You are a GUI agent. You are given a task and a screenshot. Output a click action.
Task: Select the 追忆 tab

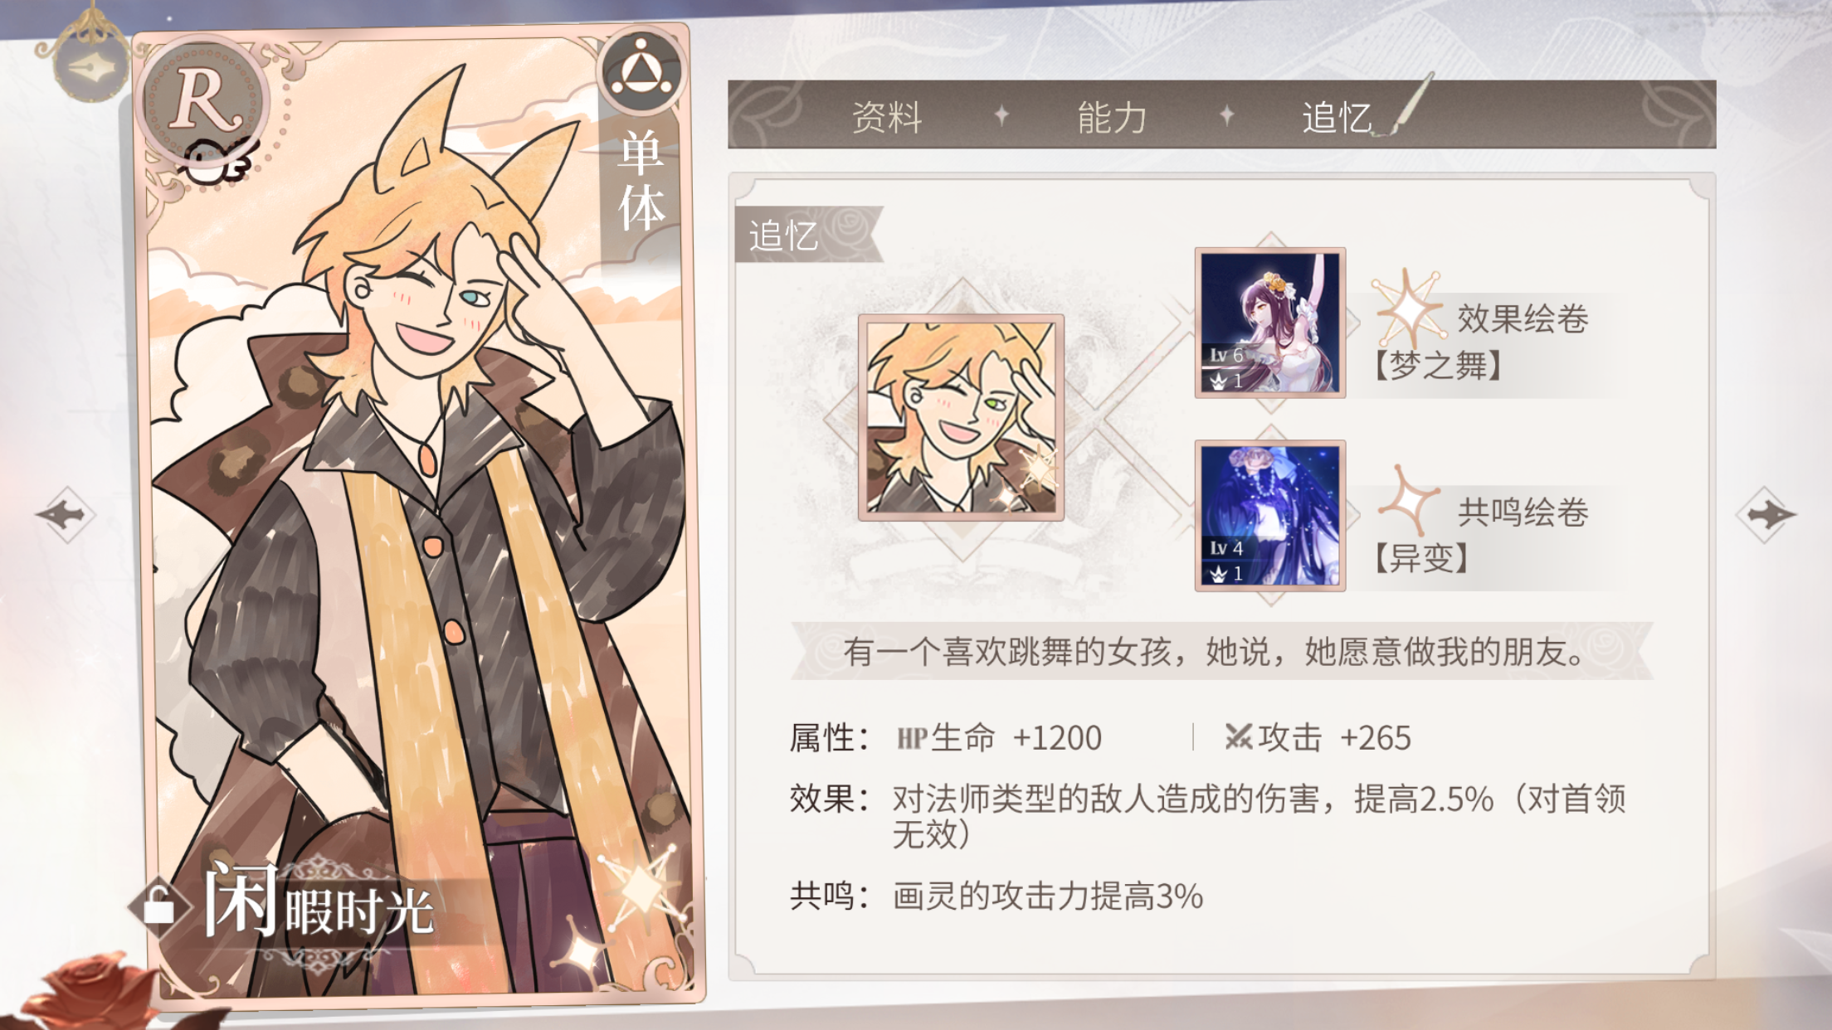(x=1337, y=117)
